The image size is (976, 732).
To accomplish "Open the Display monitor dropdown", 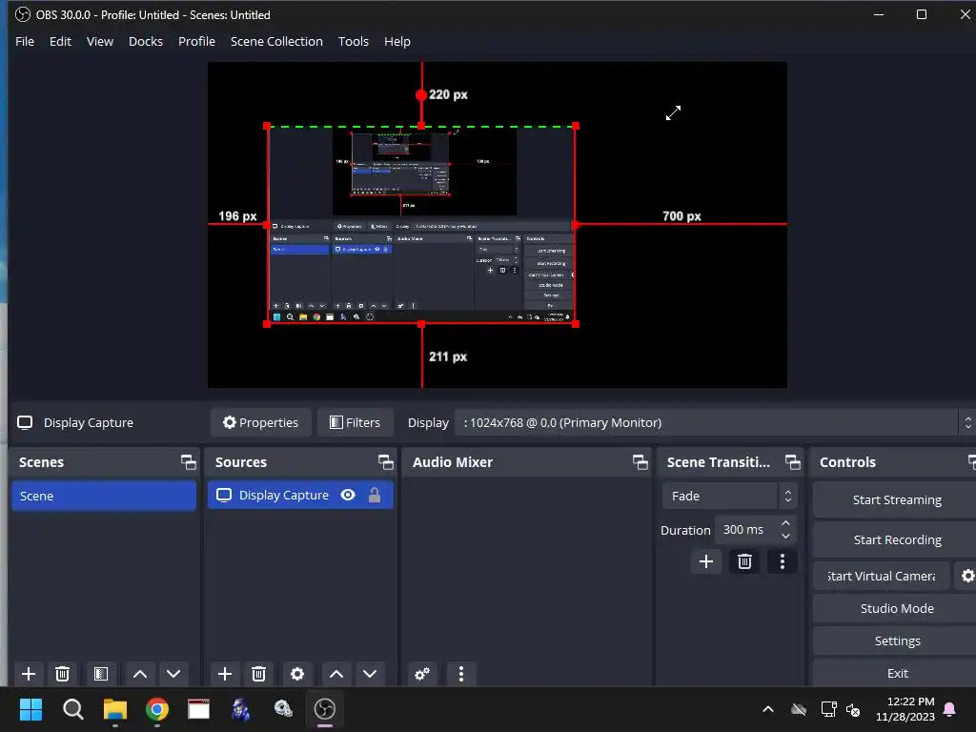I will [714, 422].
